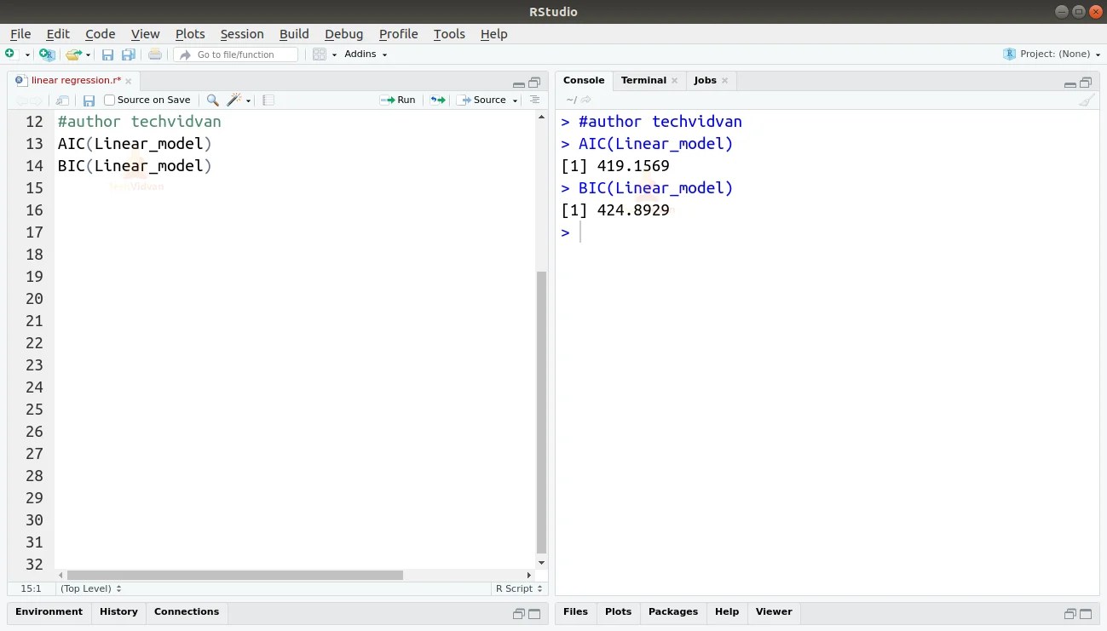Viewport: 1107px width, 631px height.
Task: Enable Source on Save checkbox
Action: point(109,100)
